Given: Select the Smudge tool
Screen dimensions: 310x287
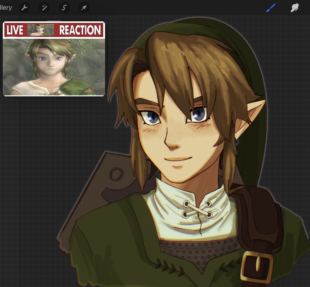Looking at the screenshot, I should [x=295, y=8].
